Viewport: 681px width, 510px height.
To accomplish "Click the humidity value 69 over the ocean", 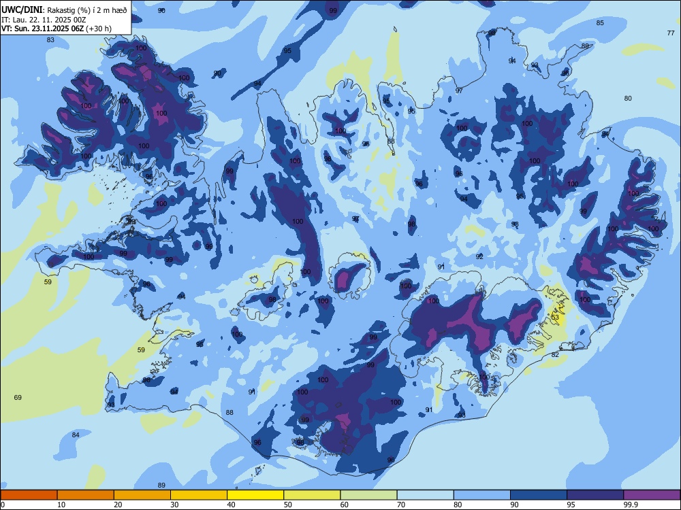I will pos(18,397).
